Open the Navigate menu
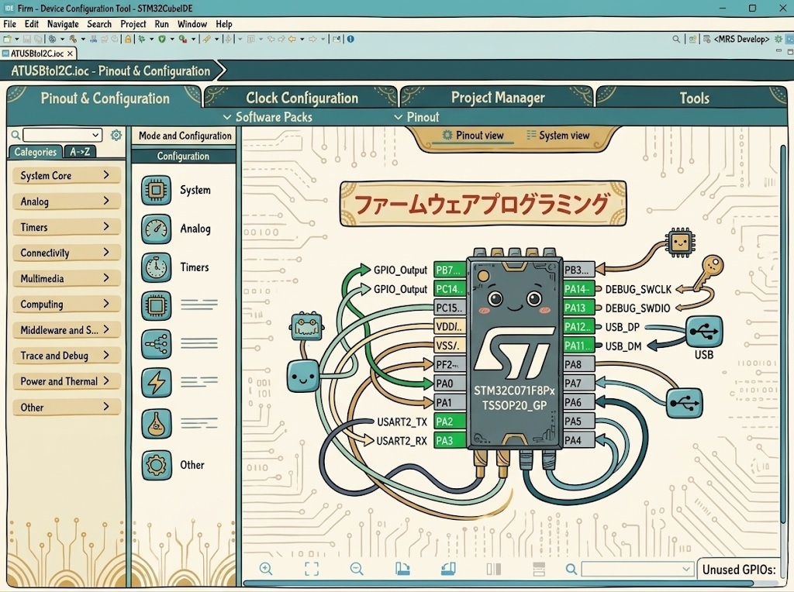Viewport: 794px width, 592px height. (63, 24)
